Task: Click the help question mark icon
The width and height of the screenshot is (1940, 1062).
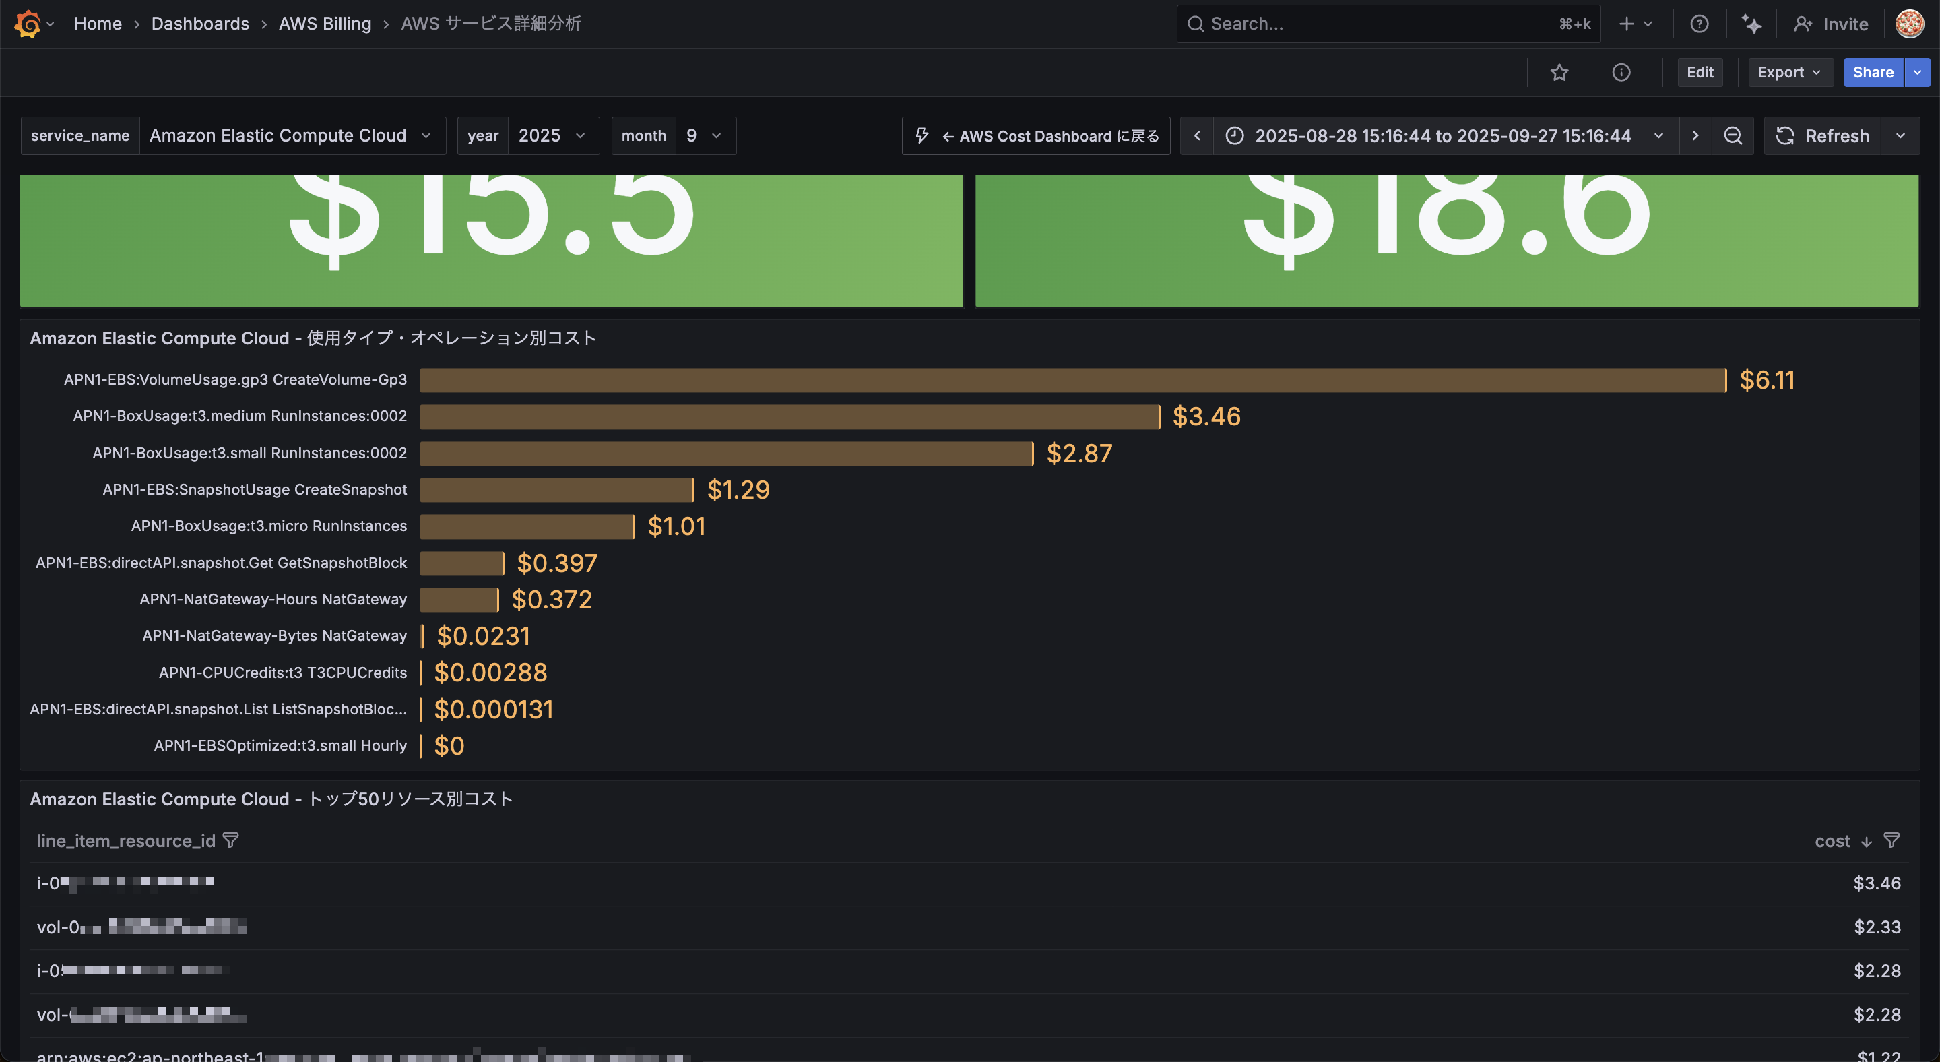Action: pyautogui.click(x=1699, y=24)
